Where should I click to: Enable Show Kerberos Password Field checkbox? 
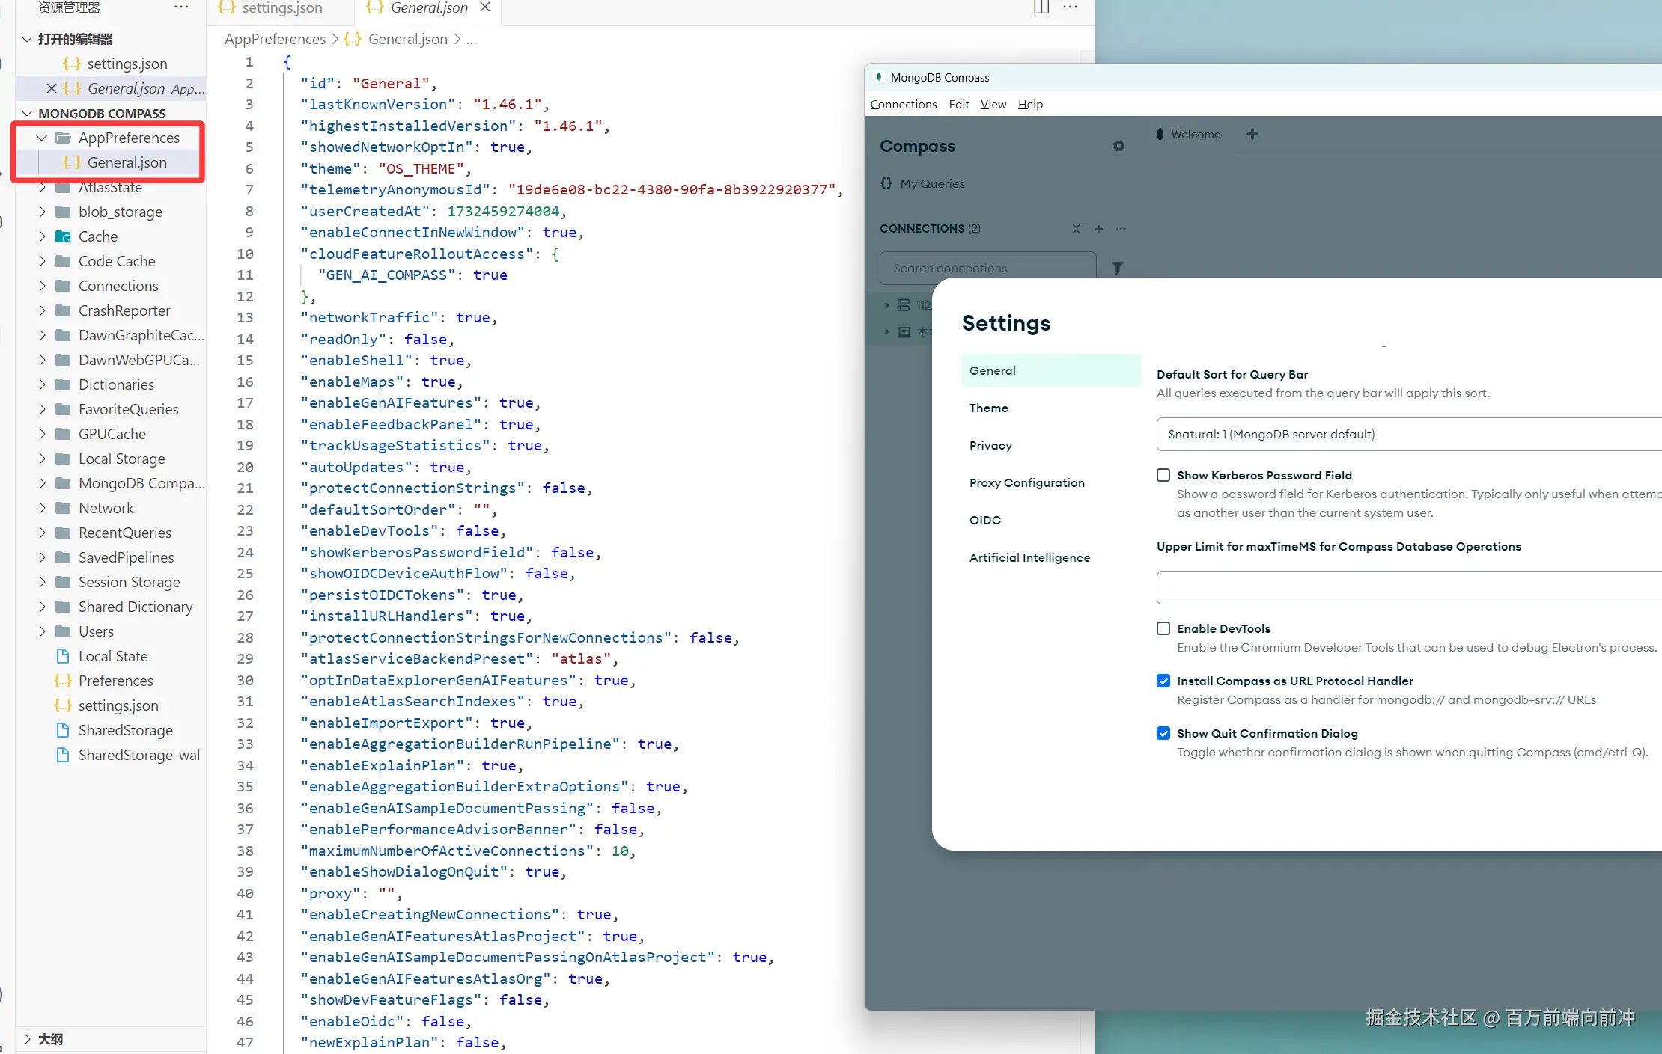coord(1163,475)
